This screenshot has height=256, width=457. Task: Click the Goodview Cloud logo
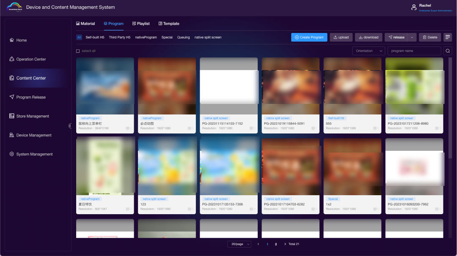[14, 7]
